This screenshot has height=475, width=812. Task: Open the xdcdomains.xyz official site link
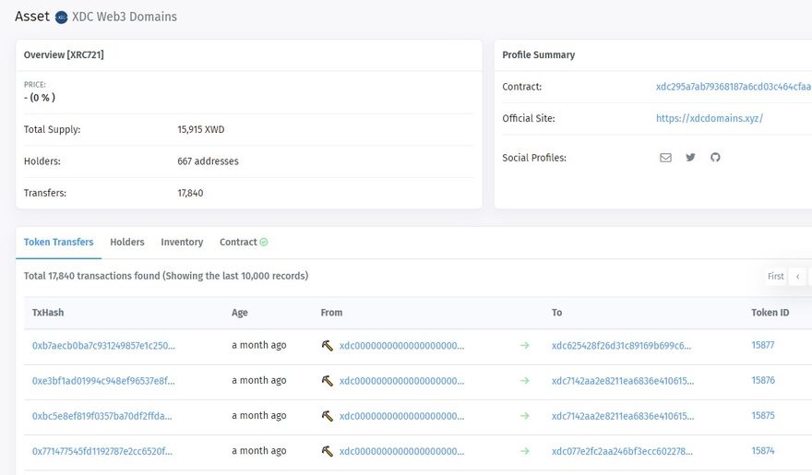tap(709, 119)
